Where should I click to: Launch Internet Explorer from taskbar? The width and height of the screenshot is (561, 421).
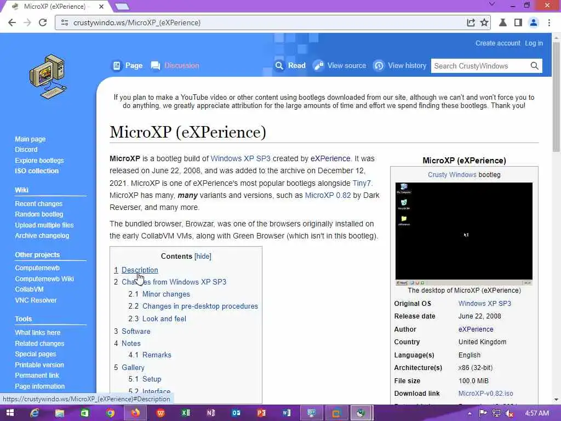(35, 413)
